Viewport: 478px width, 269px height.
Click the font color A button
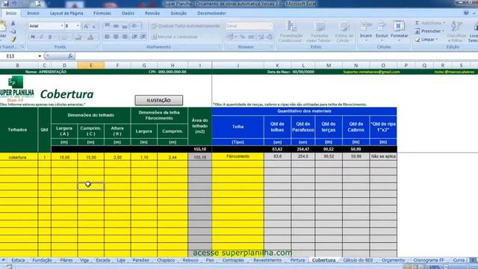90,37
